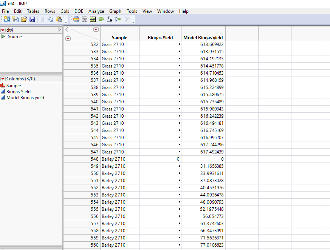Hide side panels using left-pointing grid arrow

(67, 29)
